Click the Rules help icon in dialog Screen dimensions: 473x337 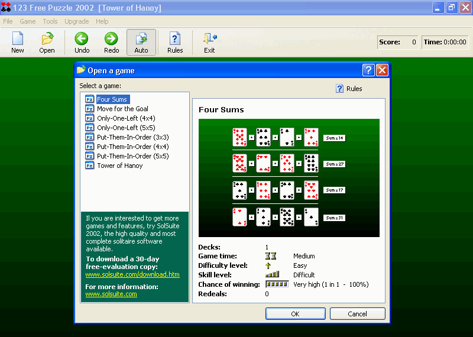click(339, 89)
